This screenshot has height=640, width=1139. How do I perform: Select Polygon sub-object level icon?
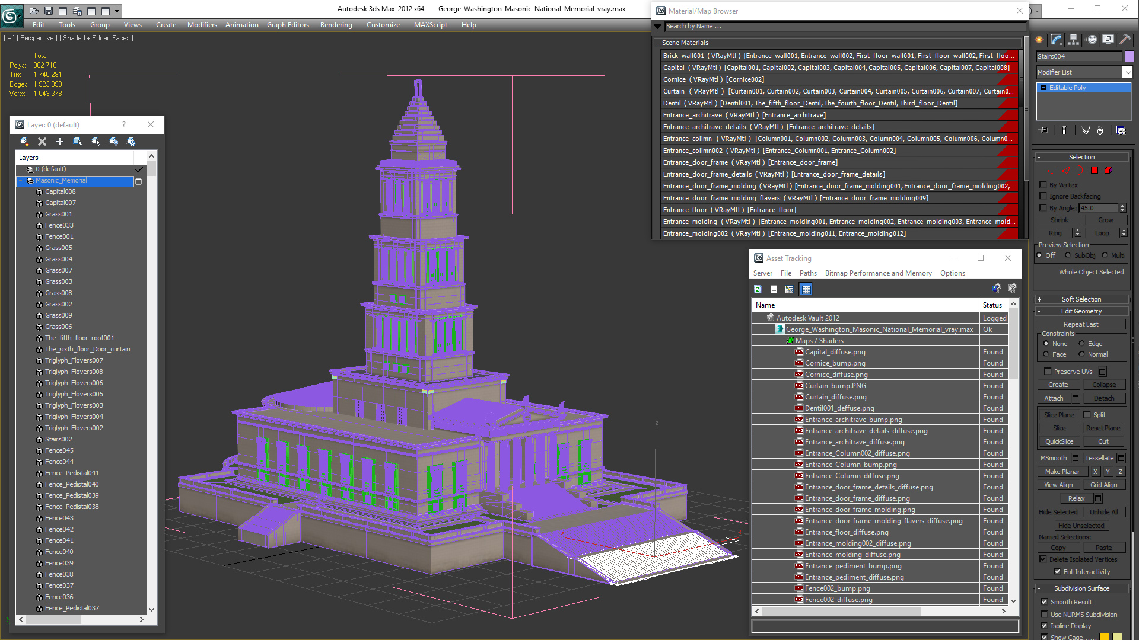[x=1095, y=171]
